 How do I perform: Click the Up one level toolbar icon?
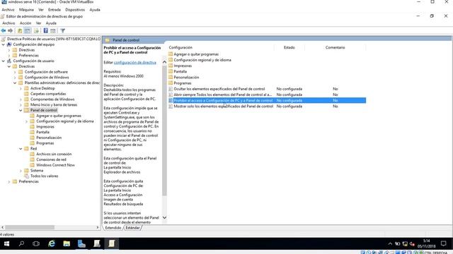20,30
